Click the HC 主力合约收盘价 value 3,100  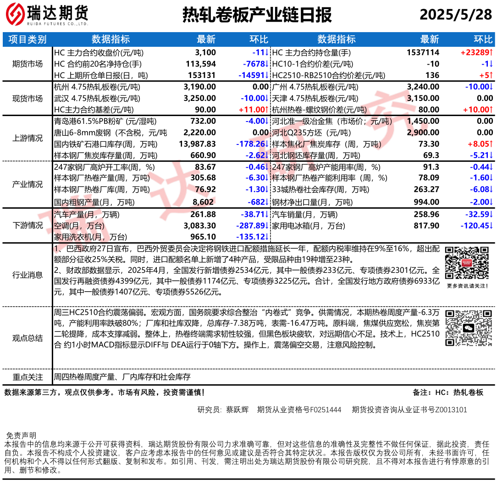205,53
